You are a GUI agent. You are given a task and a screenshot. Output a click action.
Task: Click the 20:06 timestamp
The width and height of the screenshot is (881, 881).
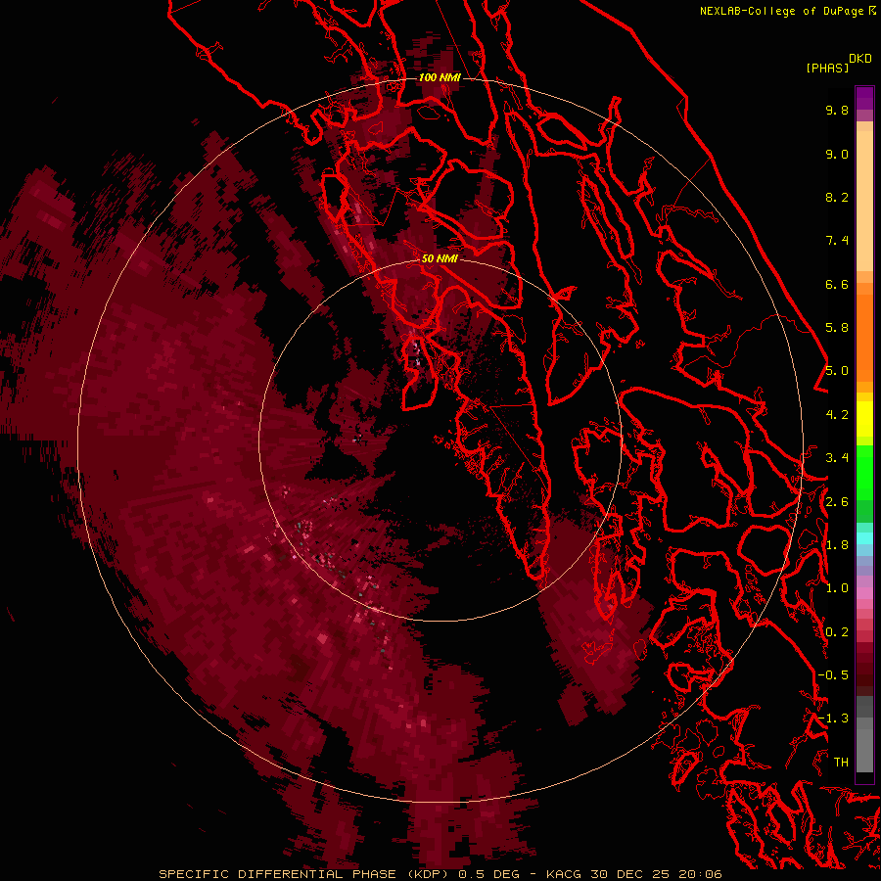click(700, 874)
